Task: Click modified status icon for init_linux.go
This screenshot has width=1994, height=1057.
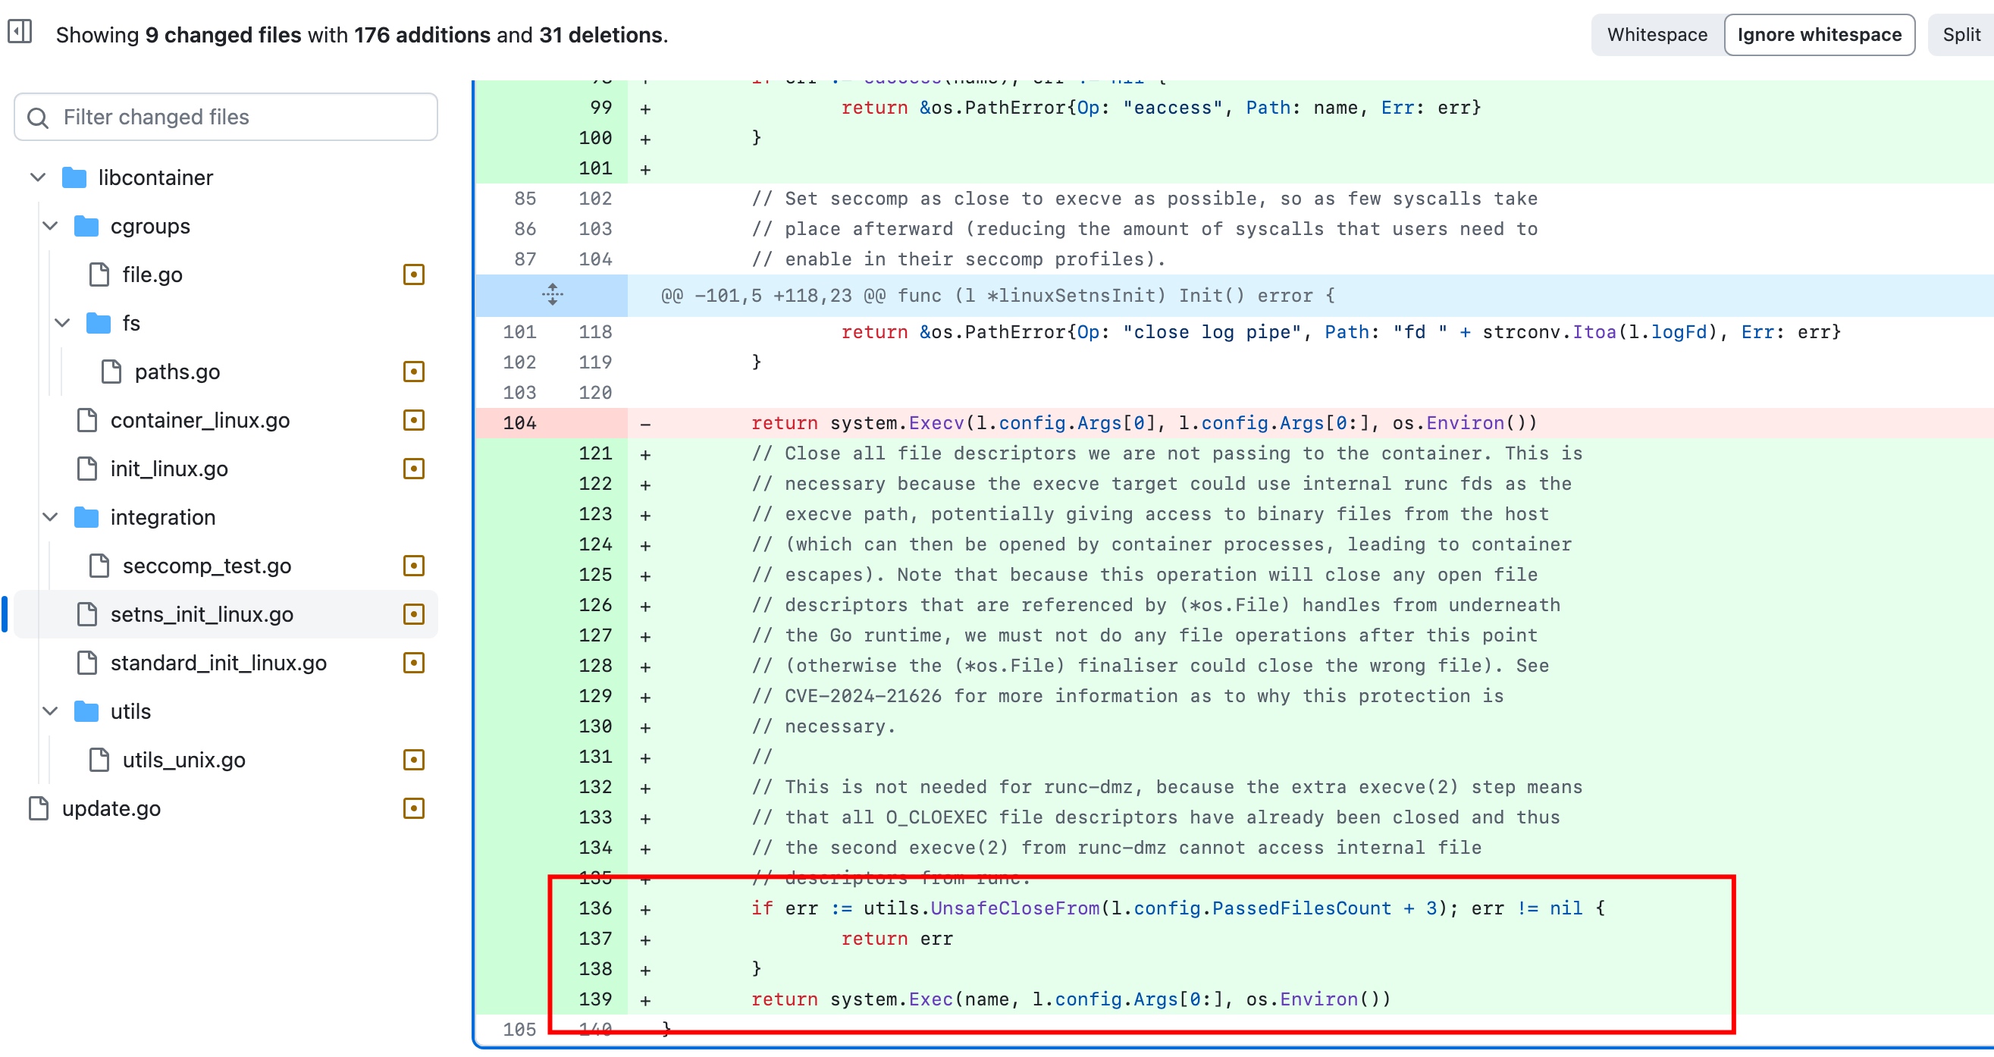Action: (414, 469)
